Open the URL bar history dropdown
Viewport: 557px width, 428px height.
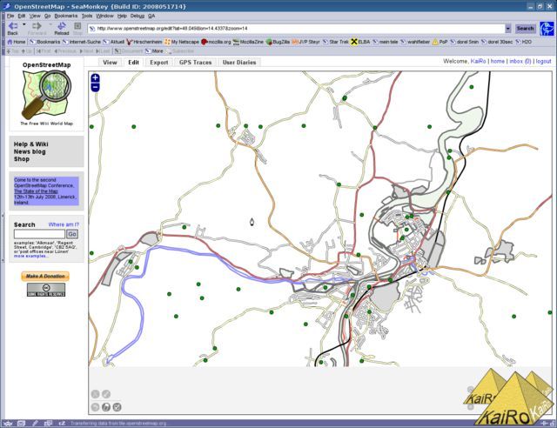coord(508,29)
